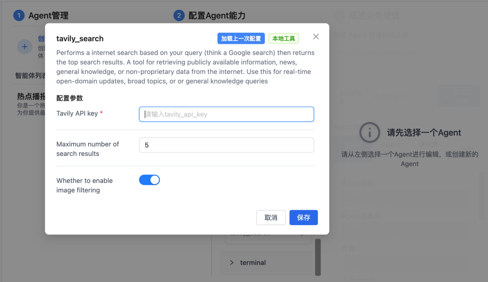Click the Whether to enable image filtering label

coord(84,185)
